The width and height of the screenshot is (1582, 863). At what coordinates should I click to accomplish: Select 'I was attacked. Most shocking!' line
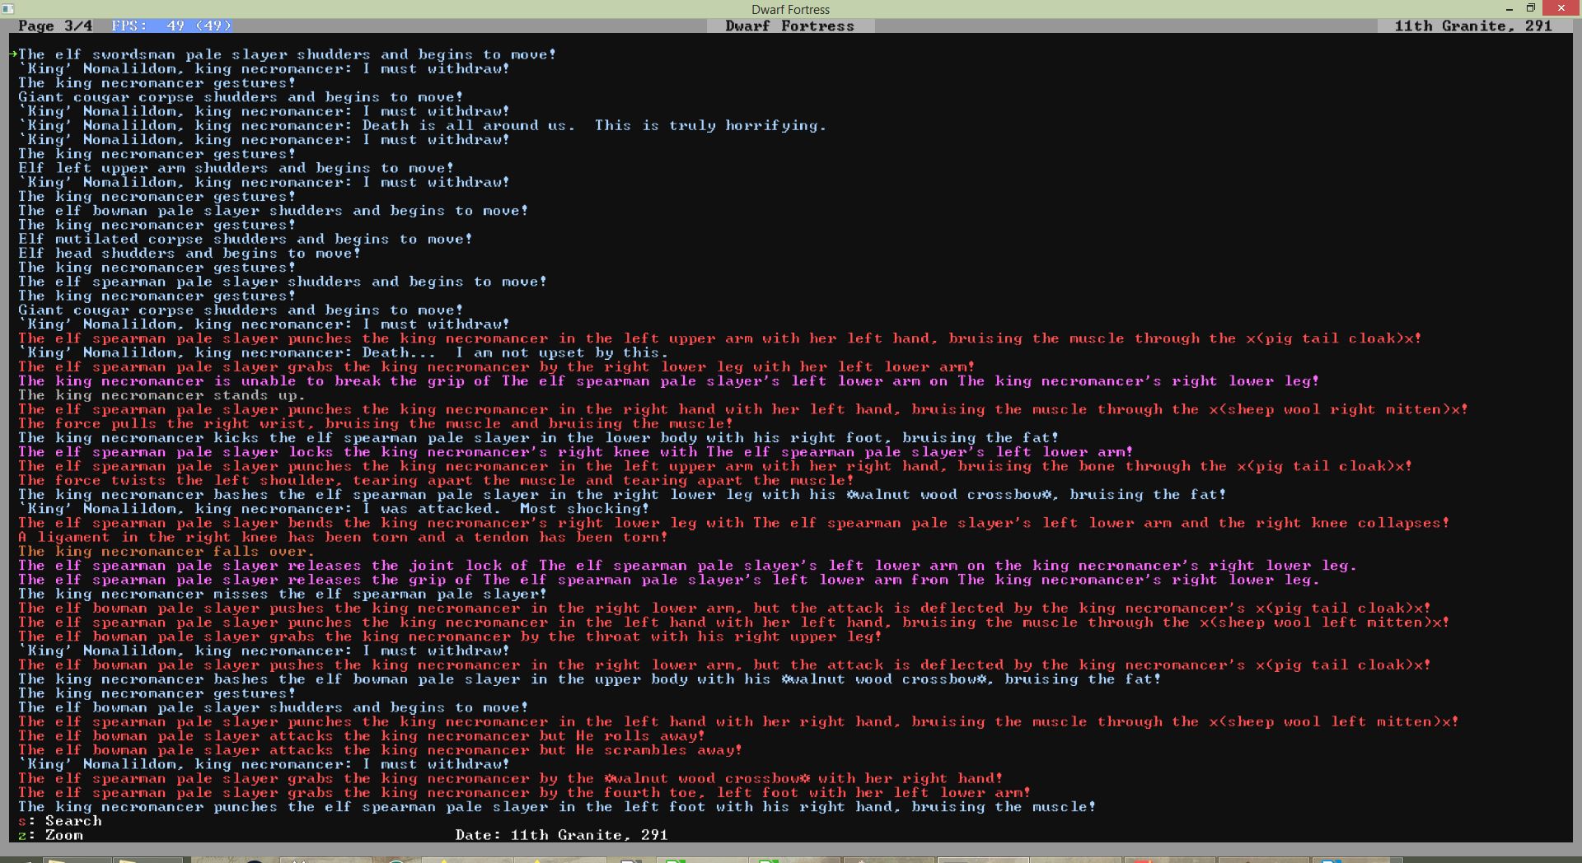[x=334, y=509]
